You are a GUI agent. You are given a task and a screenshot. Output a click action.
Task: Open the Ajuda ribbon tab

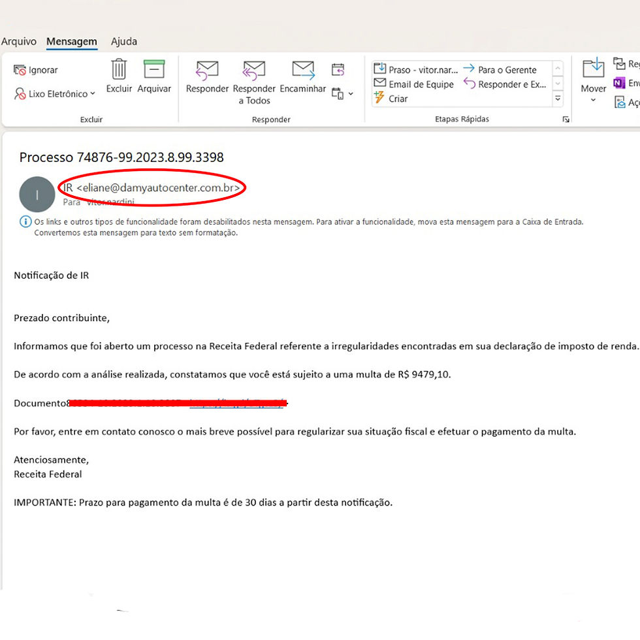coord(124,42)
